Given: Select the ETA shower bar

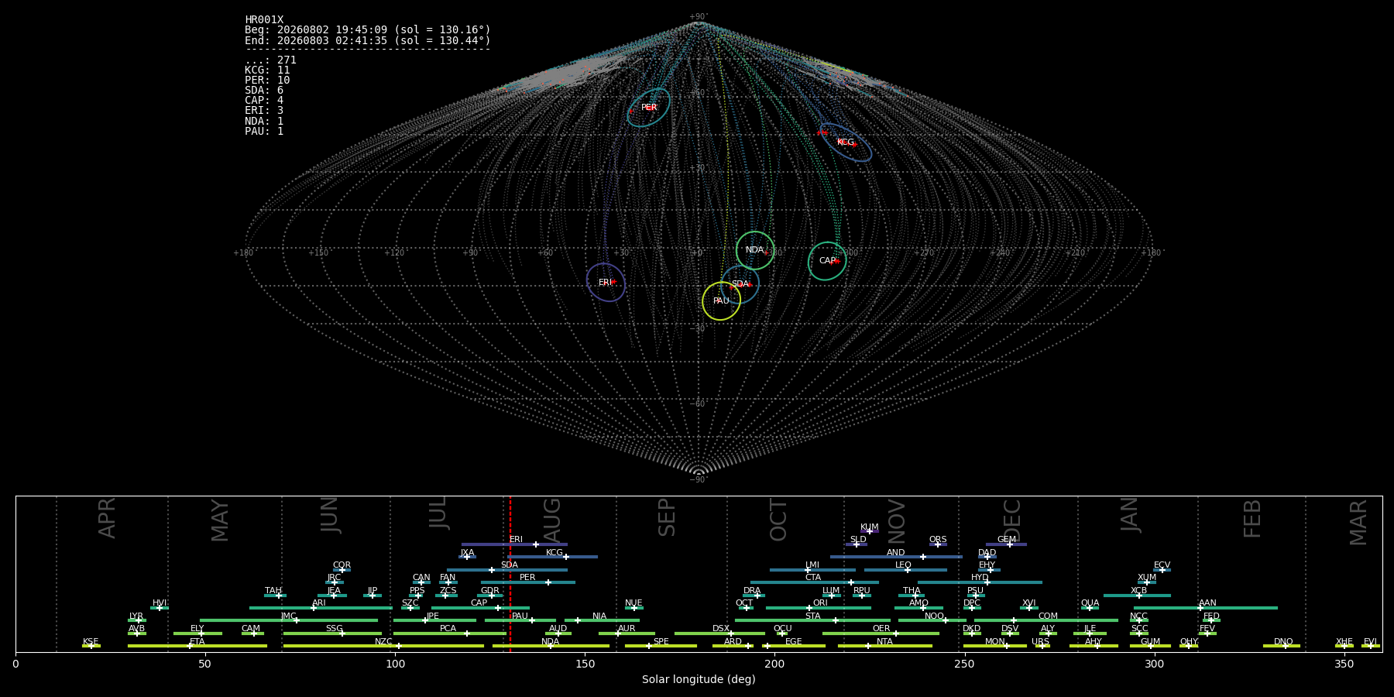Looking at the screenshot, I should 197,646.
